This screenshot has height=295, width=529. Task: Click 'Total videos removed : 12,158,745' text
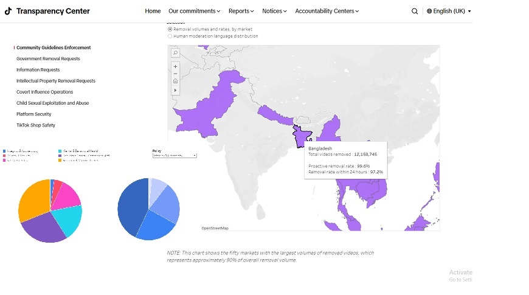[342, 154]
